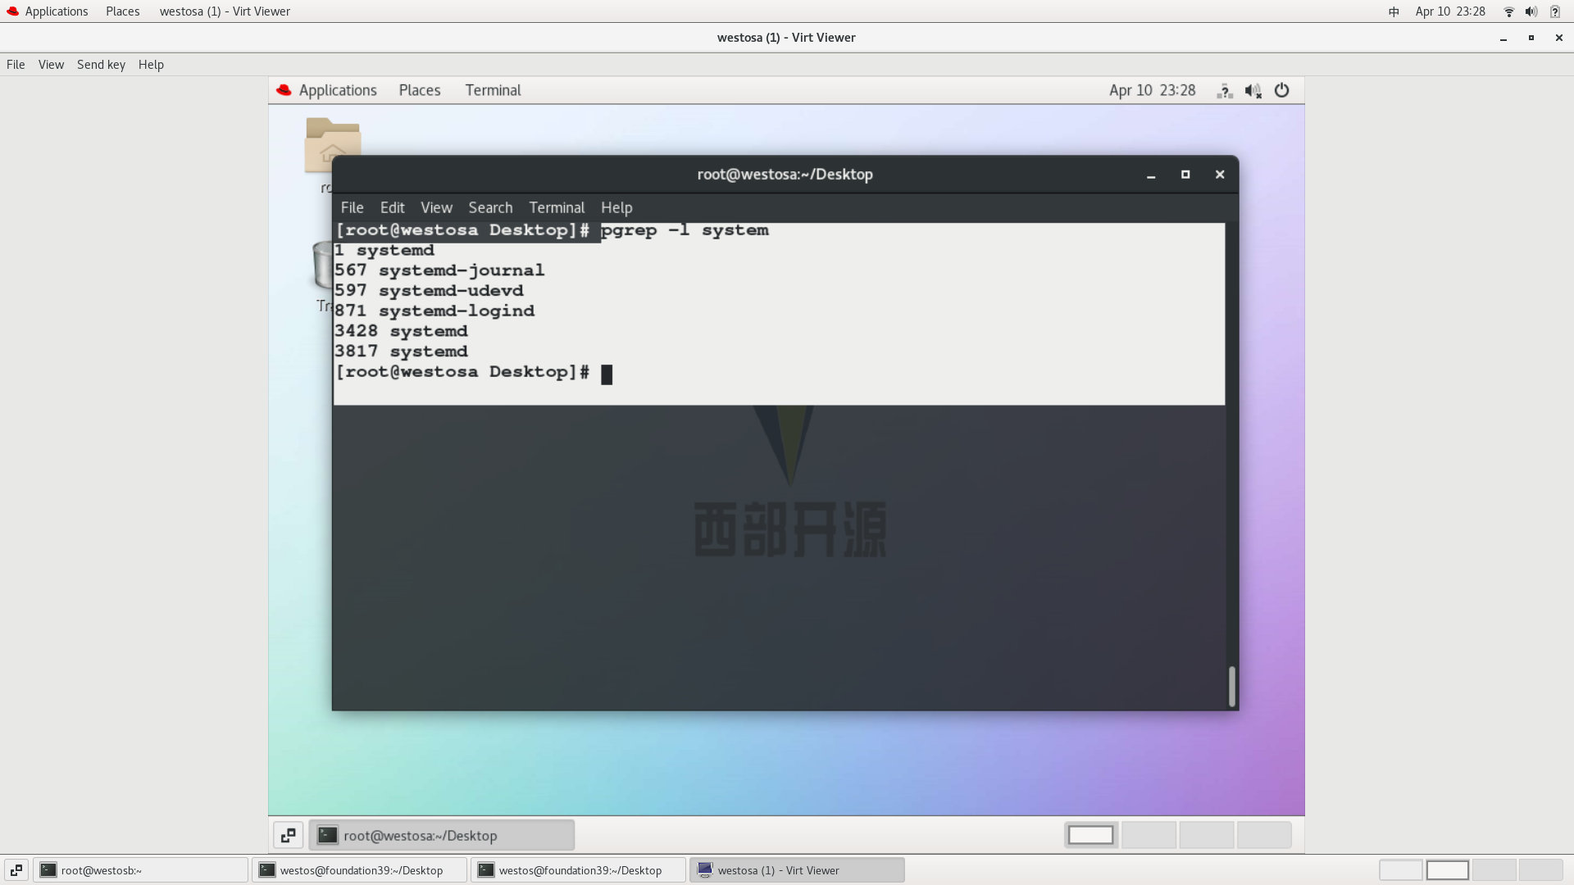Viewport: 1574px width, 885px height.
Task: Open the Edit menu in terminal
Action: pos(391,207)
